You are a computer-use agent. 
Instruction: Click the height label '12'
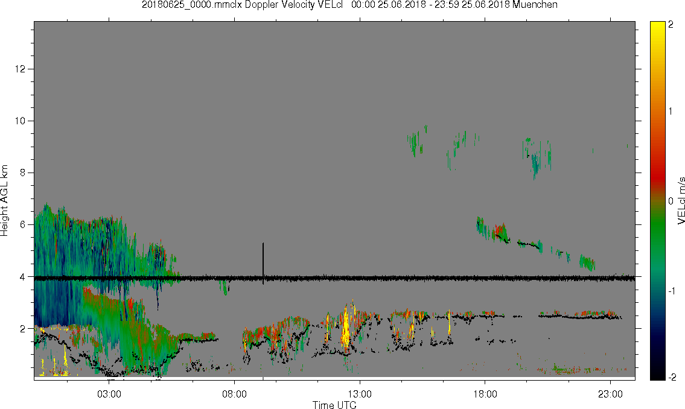pos(21,69)
